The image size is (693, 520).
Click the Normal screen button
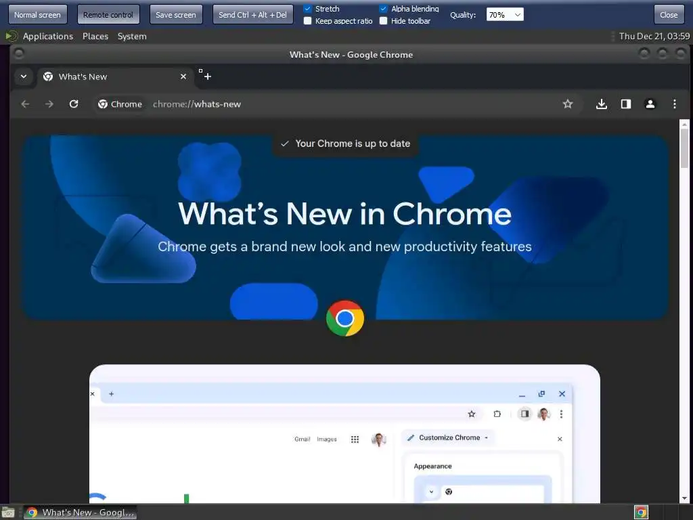click(38, 15)
